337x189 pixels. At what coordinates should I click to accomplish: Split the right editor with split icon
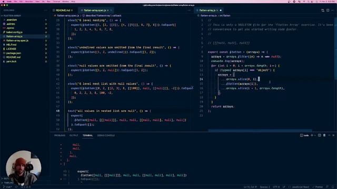point(328,10)
